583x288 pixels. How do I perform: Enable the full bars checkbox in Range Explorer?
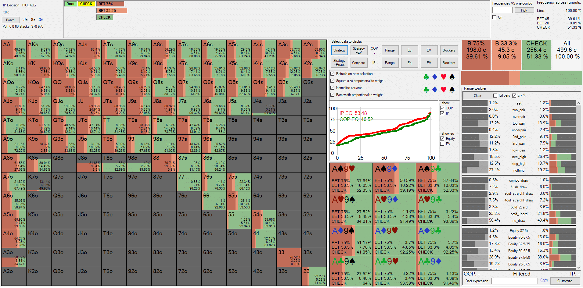(495, 95)
